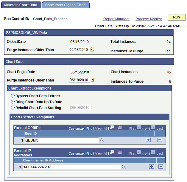Select Rebuild Chart Data Starting option
The height and width of the screenshot is (182, 187).
tap(13, 108)
